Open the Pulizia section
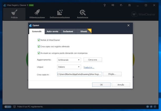 (14, 14)
